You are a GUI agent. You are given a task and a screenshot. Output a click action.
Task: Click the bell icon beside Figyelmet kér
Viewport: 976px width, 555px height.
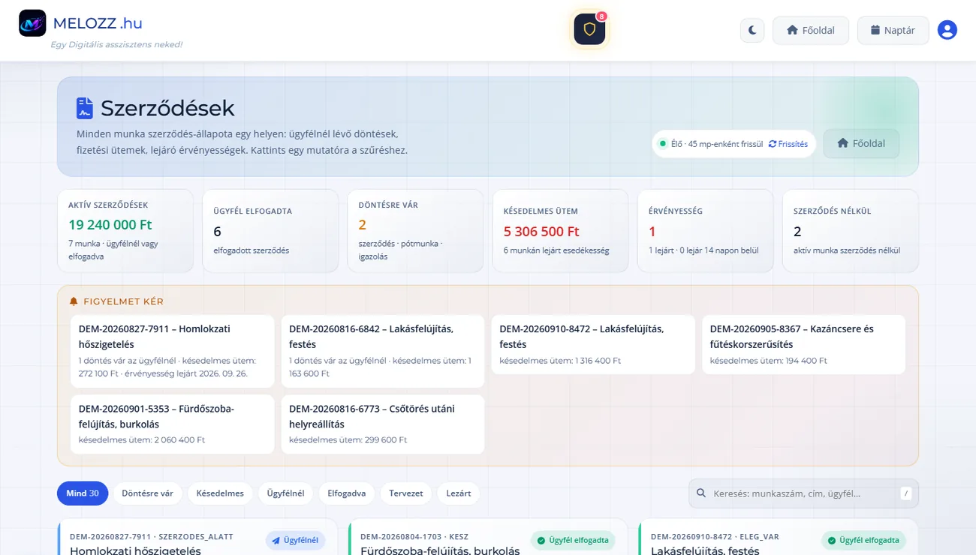point(74,301)
